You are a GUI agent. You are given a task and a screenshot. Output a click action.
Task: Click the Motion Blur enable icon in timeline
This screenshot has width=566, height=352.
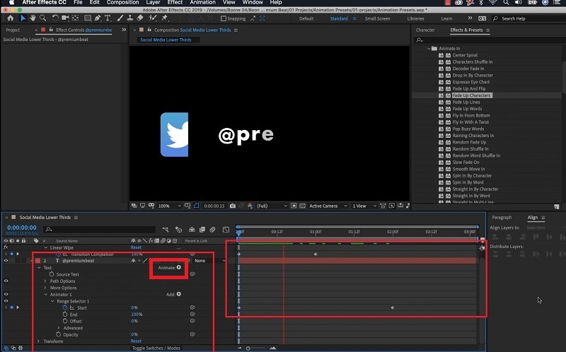pyautogui.click(x=213, y=230)
